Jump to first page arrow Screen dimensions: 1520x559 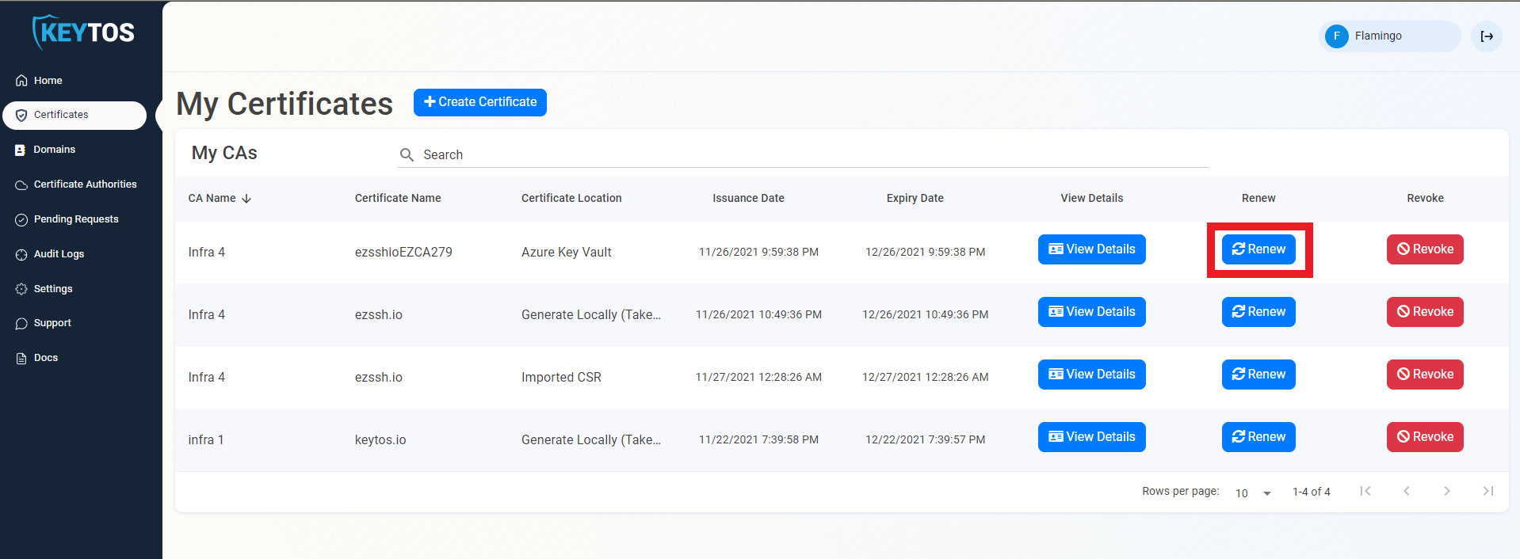(x=1365, y=491)
